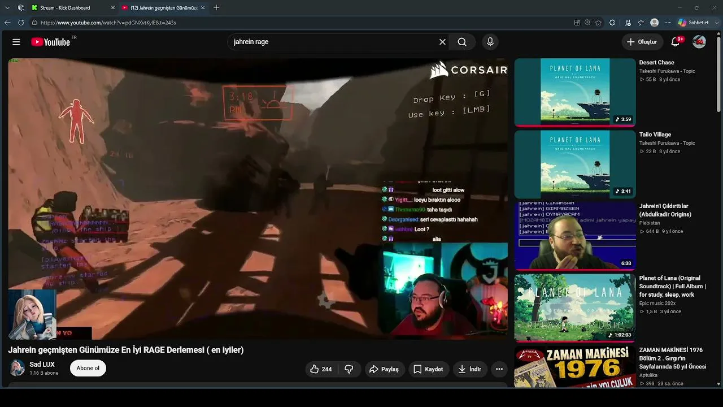Screen dimensions: 723x407
Task: Open the browser profile avatar
Action: click(654, 23)
